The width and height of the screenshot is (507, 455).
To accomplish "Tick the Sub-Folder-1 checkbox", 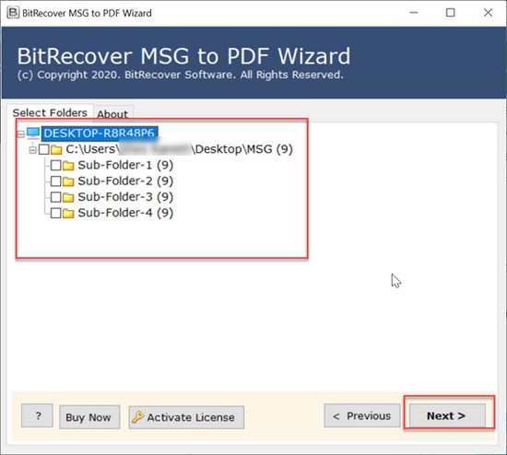I will (55, 165).
